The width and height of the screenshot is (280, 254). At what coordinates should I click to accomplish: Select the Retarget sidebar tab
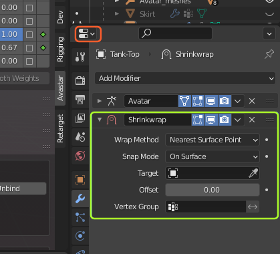[x=60, y=128]
